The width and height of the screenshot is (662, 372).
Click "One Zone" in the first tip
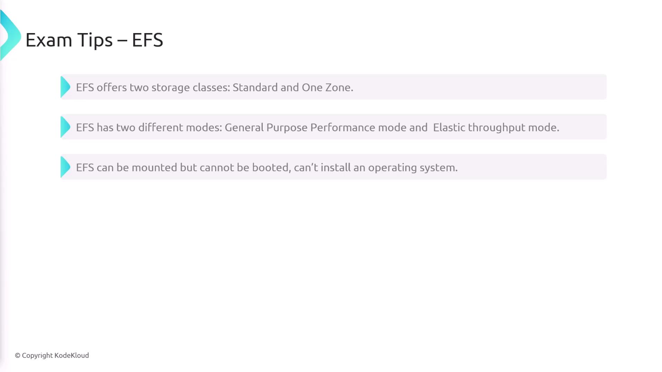pyautogui.click(x=327, y=87)
